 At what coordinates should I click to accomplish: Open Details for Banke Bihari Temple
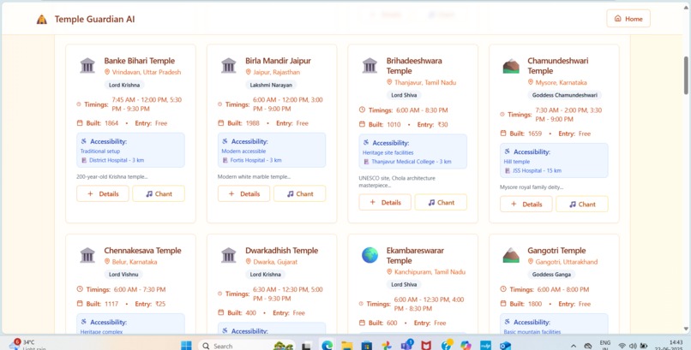[103, 193]
